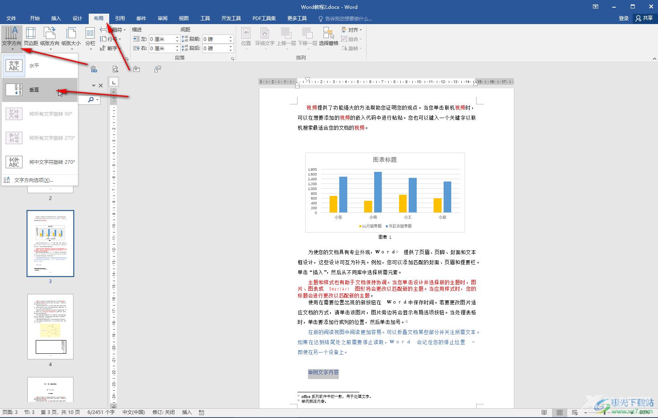Click the Tell Me (告诉我您想要做什么) search box
The image size is (658, 418).
[x=345, y=18]
